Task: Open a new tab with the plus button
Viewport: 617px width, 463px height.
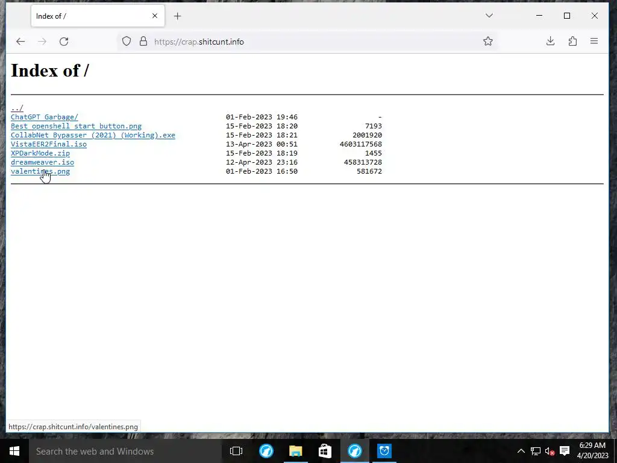Action: [178, 16]
